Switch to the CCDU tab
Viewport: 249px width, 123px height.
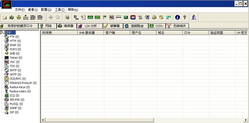click(157, 26)
